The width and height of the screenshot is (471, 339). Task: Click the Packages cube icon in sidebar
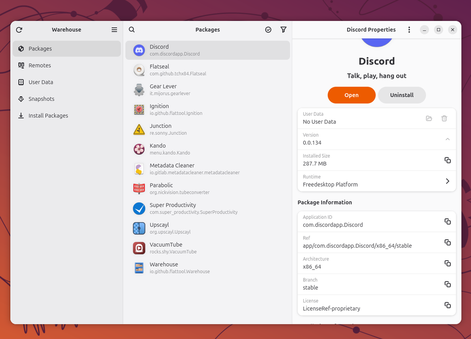[21, 48]
